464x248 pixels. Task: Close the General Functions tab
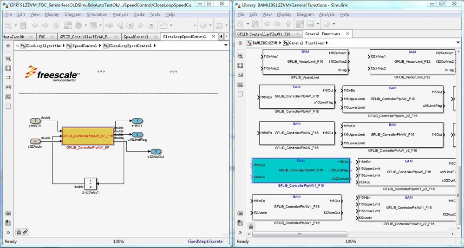coord(347,34)
